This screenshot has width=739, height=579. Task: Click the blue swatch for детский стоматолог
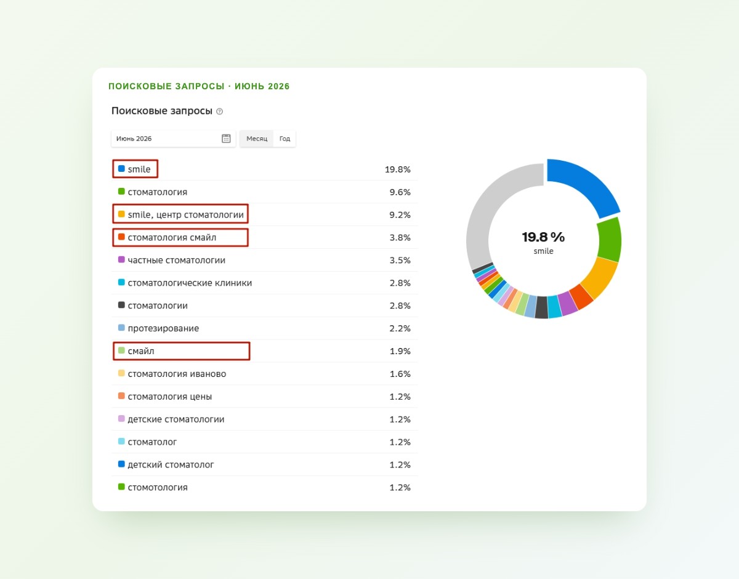point(121,465)
